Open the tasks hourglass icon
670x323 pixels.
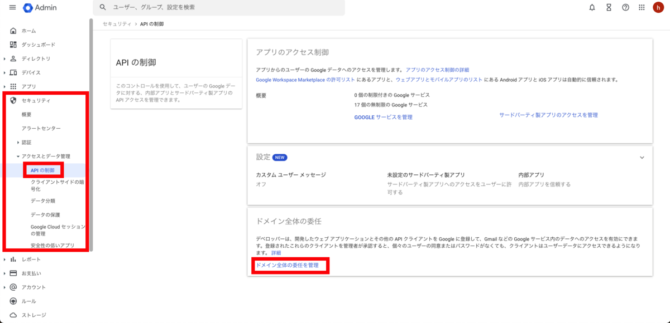click(x=609, y=8)
